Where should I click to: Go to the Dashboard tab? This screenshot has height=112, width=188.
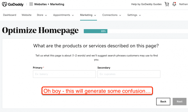(x=10, y=15)
